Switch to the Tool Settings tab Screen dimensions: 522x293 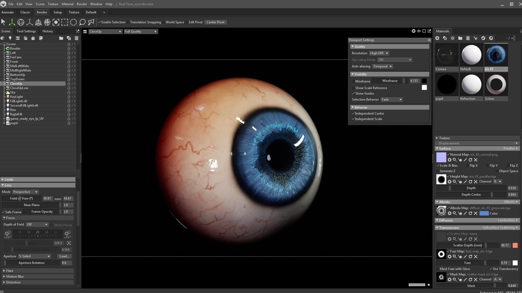[x=26, y=31]
